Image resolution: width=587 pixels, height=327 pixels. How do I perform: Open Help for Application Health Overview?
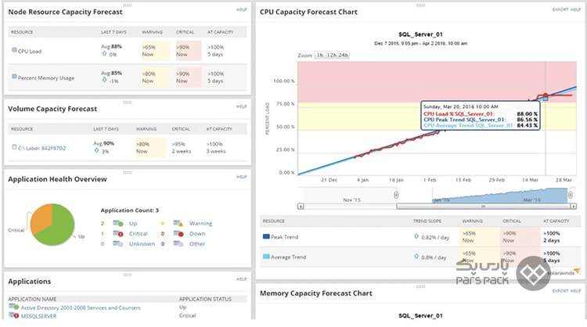[x=242, y=177]
